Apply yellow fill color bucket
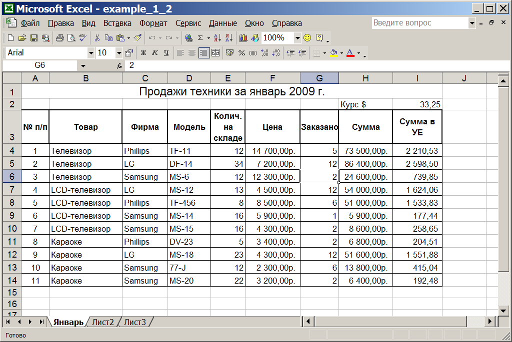512x342 pixels. 333,53
